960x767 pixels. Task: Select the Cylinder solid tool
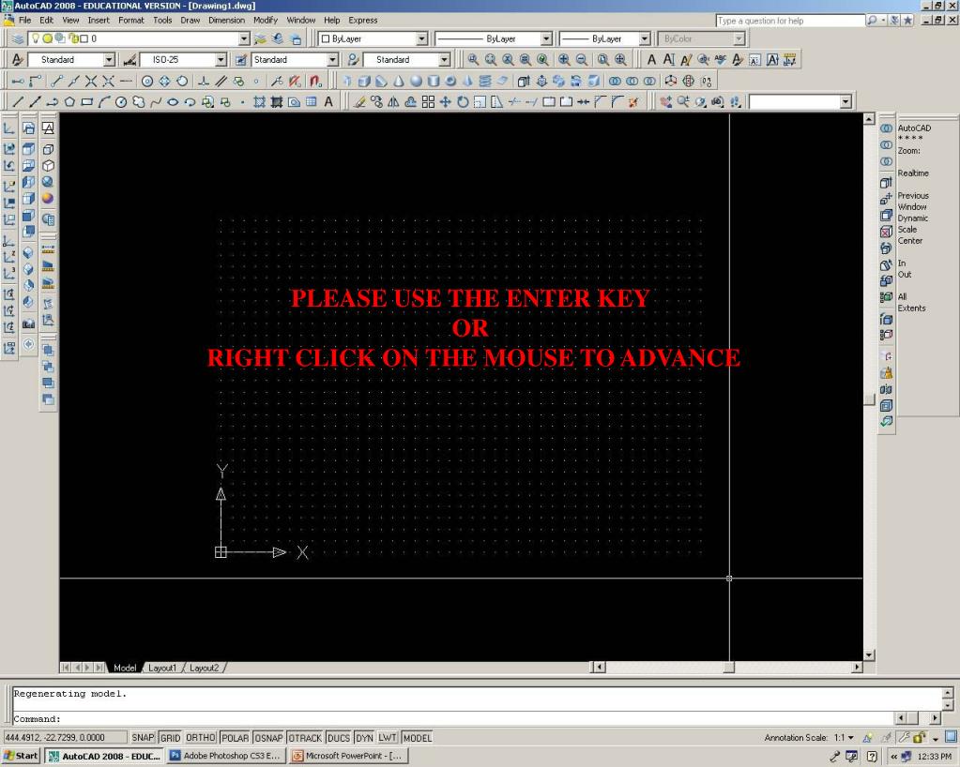(433, 81)
